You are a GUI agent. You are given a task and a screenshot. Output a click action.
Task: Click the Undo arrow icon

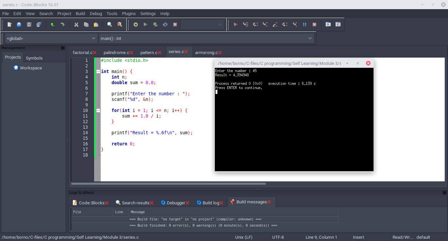52,25
